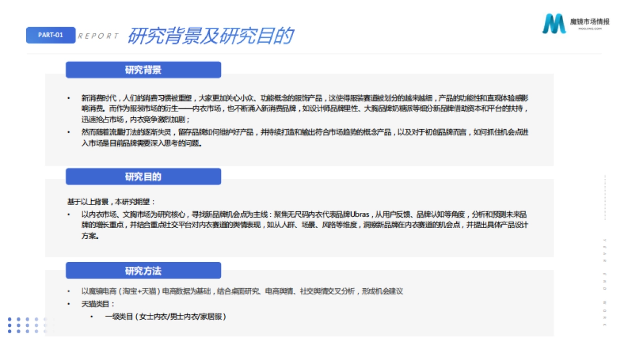Click the Mojing blue "M" logo

pyautogui.click(x=553, y=24)
